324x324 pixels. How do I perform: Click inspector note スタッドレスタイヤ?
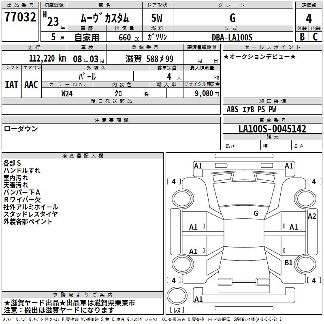click(31, 214)
